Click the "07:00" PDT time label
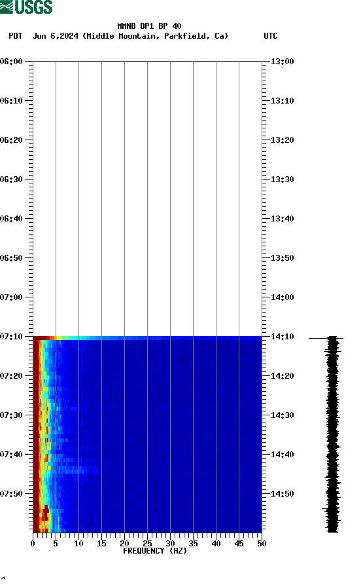The height and width of the screenshot is (585, 361). tap(12, 297)
